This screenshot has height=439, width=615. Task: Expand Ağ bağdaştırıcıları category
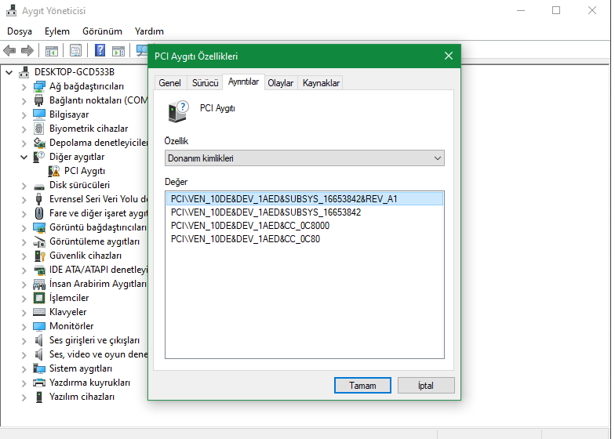coord(24,86)
